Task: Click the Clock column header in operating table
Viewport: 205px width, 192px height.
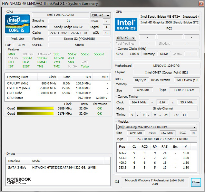Action: pos(48,77)
